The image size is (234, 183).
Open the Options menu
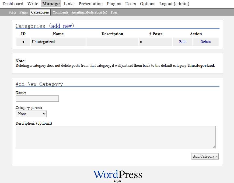(x=148, y=4)
